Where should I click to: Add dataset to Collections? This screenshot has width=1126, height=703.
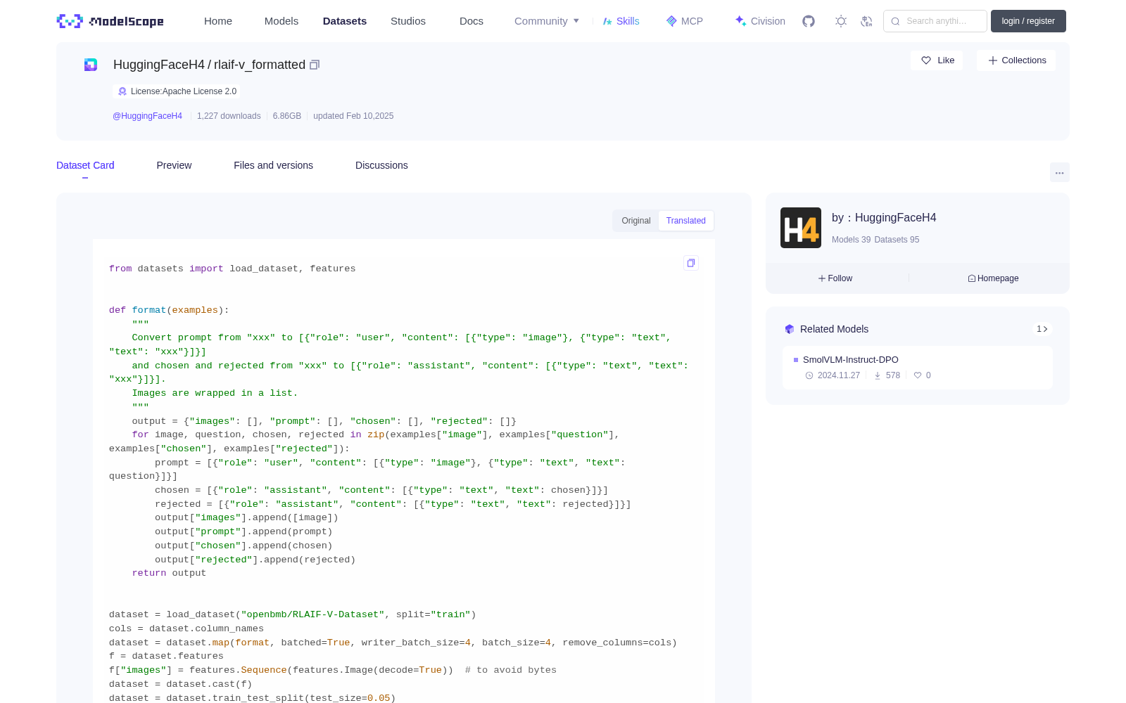[x=1016, y=60]
